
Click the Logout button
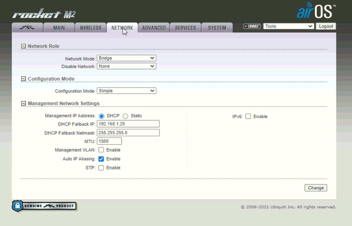coord(326,26)
